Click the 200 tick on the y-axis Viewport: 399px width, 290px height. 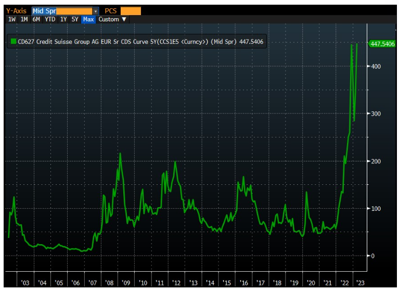click(376, 161)
